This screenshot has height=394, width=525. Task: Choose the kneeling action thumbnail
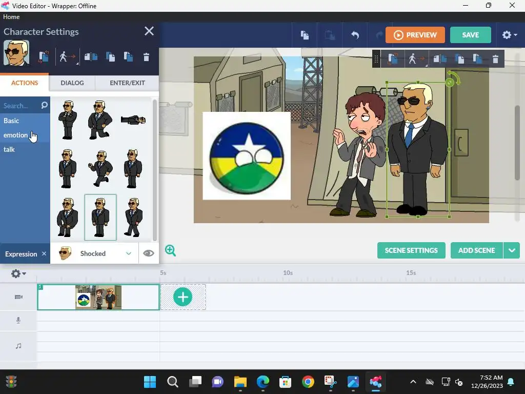pyautogui.click(x=100, y=120)
